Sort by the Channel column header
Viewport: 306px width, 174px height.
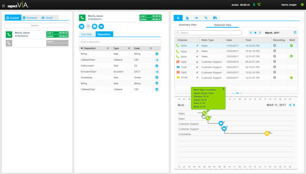[x=182, y=40]
